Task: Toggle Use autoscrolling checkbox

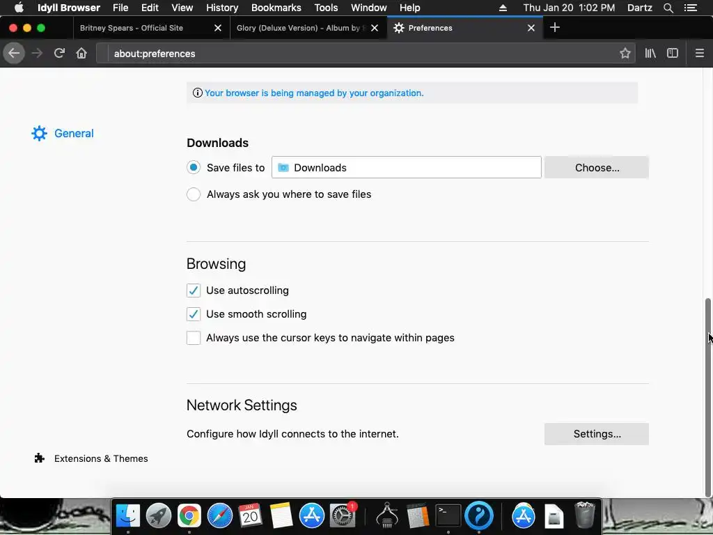Action: [194, 290]
